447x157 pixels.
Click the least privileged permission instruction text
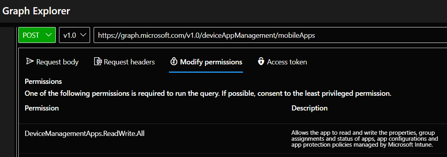(x=208, y=93)
